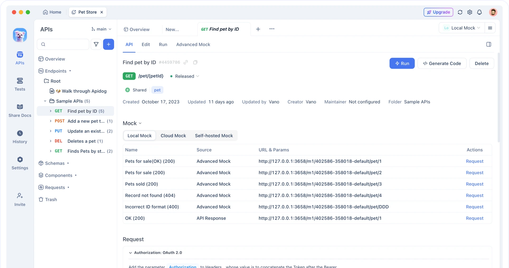Click the blue plus add button
509x268 pixels.
click(x=109, y=44)
